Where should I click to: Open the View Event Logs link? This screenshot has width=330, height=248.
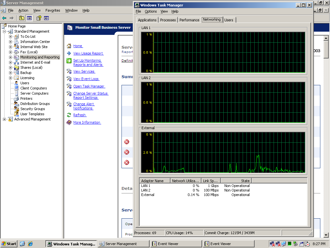[x=86, y=79]
